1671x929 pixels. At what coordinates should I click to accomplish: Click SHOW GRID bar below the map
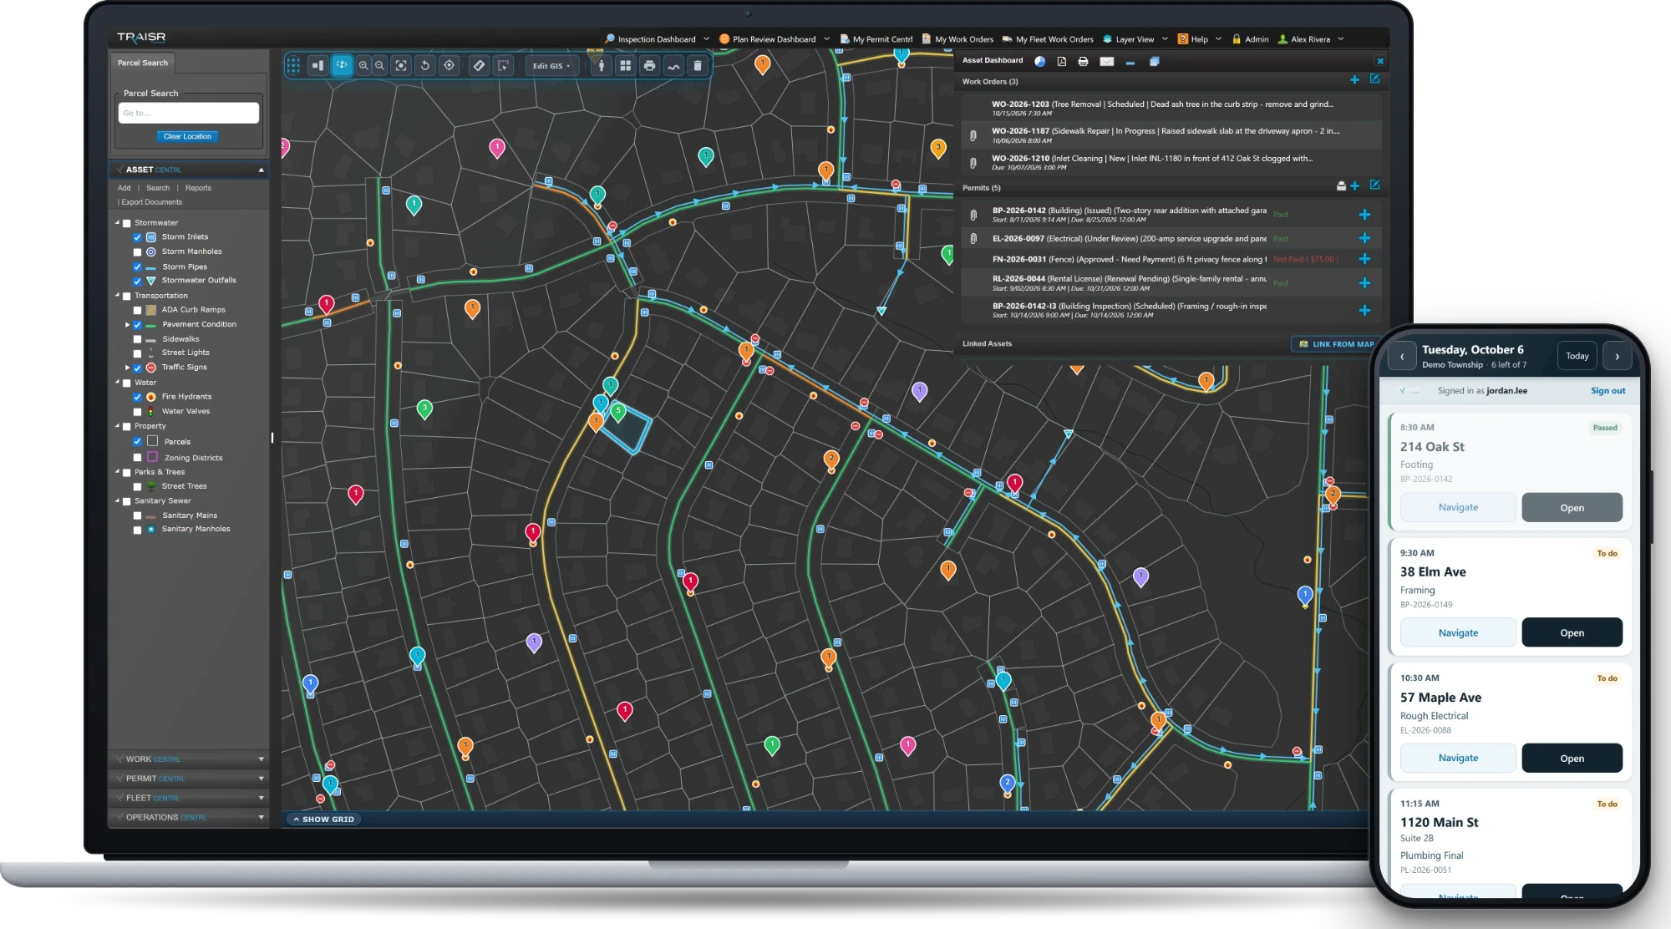(x=323, y=820)
